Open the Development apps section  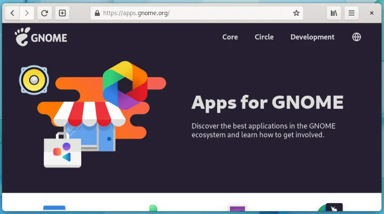pyautogui.click(x=312, y=37)
